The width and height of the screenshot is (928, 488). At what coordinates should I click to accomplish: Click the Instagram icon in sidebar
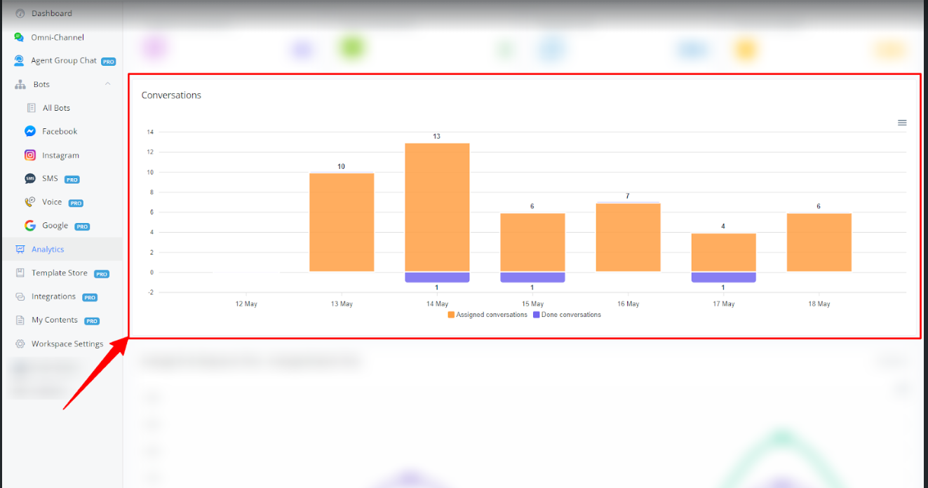pos(30,156)
